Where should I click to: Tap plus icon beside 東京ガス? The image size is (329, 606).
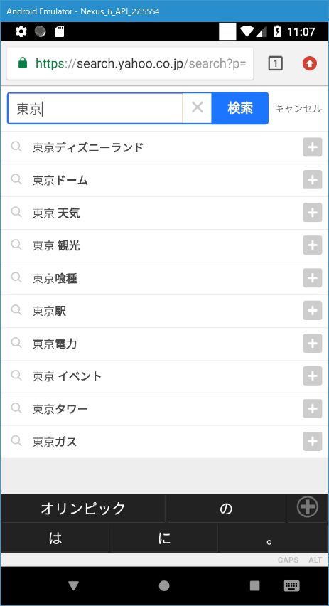(313, 442)
